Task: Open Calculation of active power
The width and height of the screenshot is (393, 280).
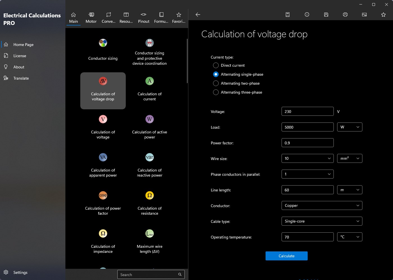Action: (x=150, y=129)
